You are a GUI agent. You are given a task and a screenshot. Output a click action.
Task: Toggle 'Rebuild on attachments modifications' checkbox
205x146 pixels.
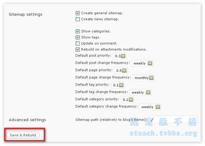pyautogui.click(x=78, y=49)
